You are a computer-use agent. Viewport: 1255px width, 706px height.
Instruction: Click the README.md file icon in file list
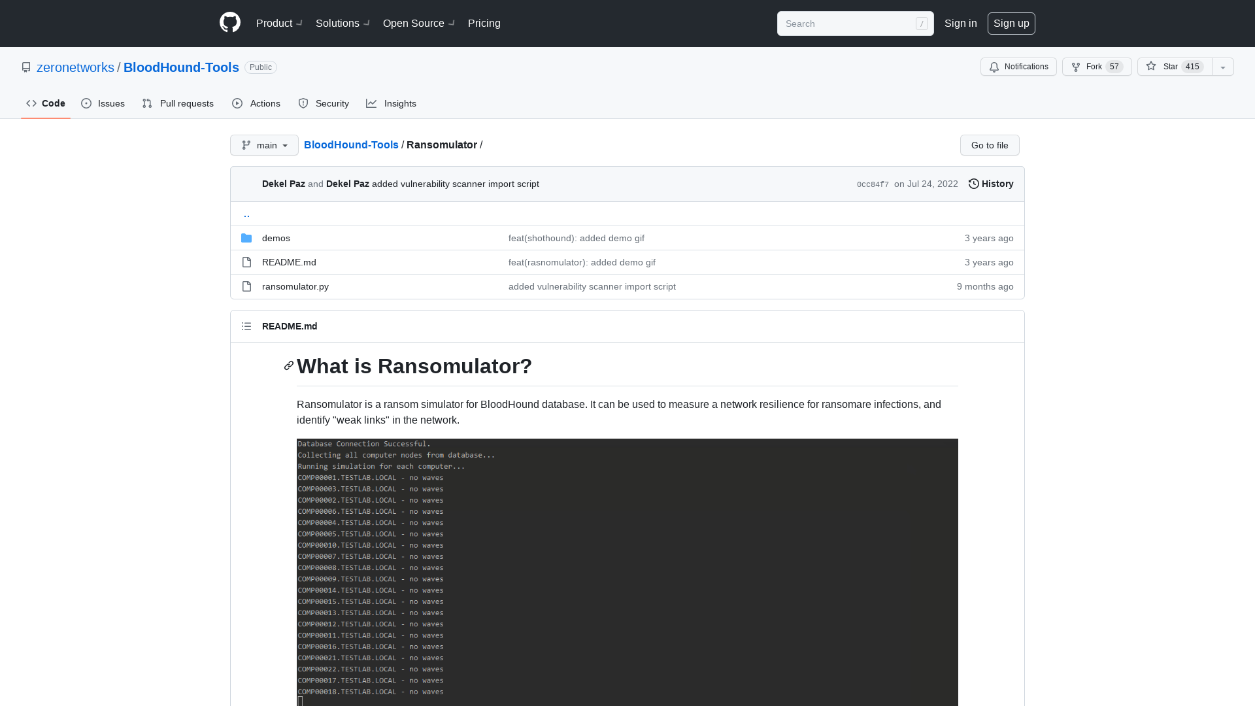246,262
